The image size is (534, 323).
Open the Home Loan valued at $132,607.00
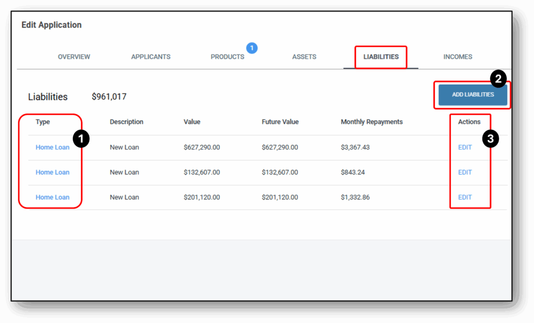(52, 173)
